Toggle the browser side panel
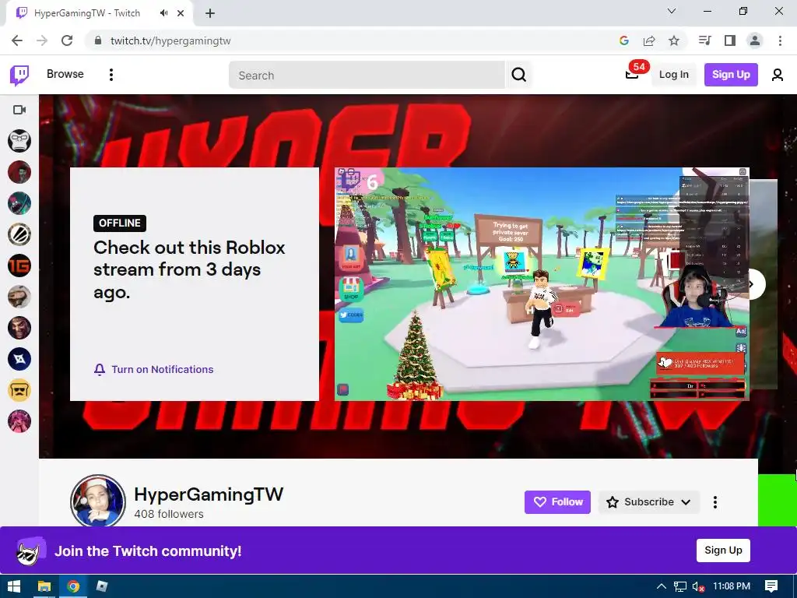The image size is (797, 598). point(730,40)
